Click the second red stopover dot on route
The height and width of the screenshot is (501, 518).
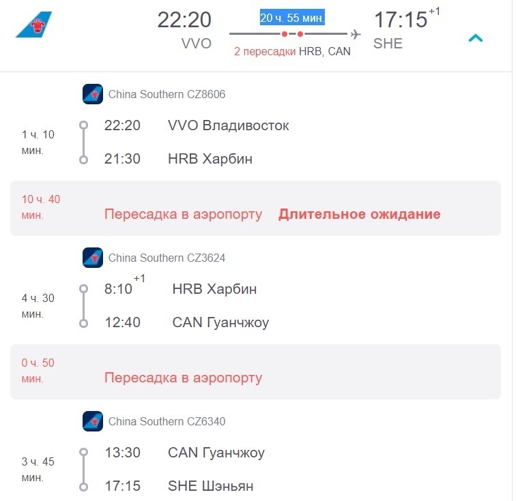300,34
